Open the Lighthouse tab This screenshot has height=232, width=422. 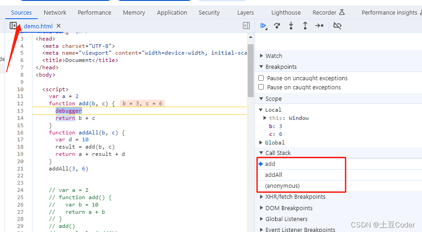286,12
